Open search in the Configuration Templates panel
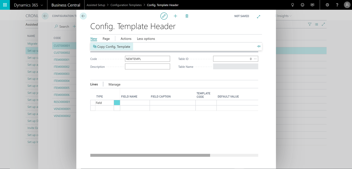The height and width of the screenshot is (169, 352). [x=62, y=26]
